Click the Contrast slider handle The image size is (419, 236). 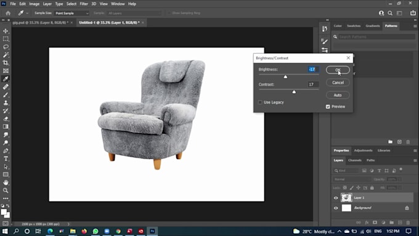coord(294,92)
